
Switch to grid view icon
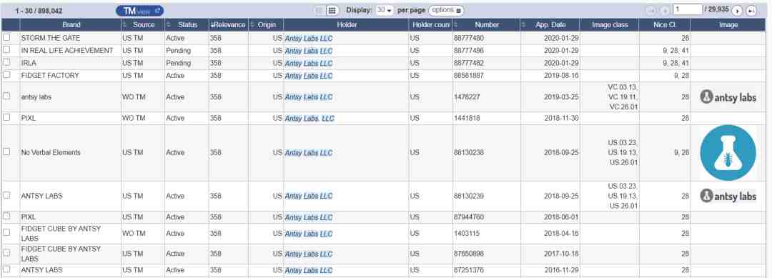(332, 10)
